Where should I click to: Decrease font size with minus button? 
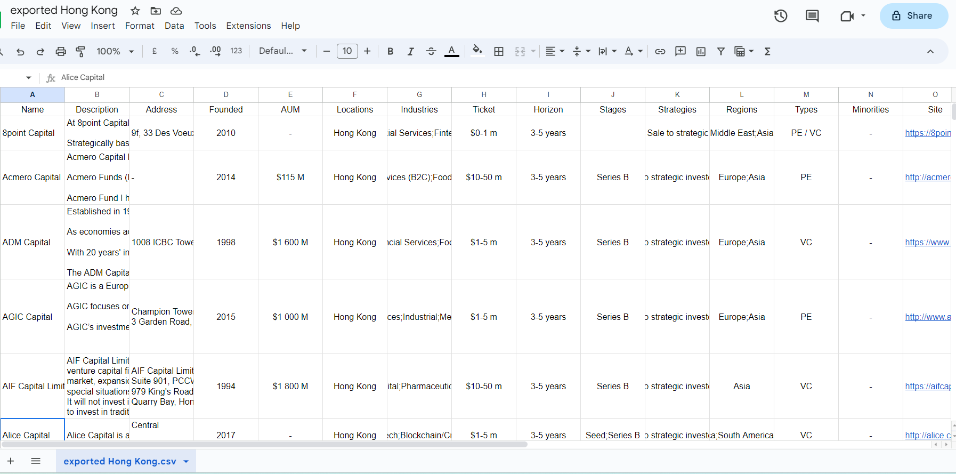coord(327,51)
